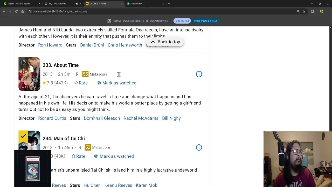
Task: Open info icon for About Time
Action: coord(199,74)
